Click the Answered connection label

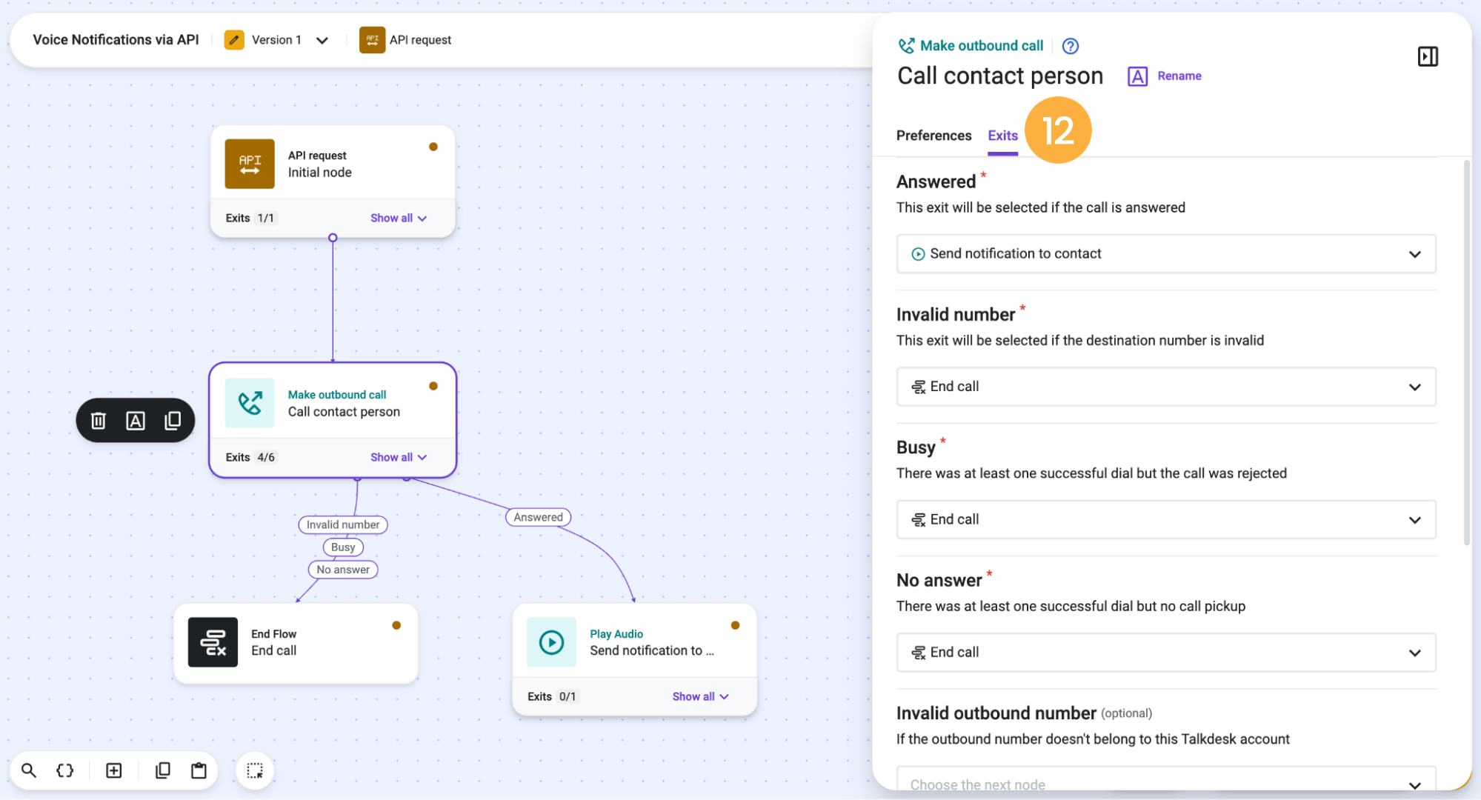pyautogui.click(x=538, y=517)
